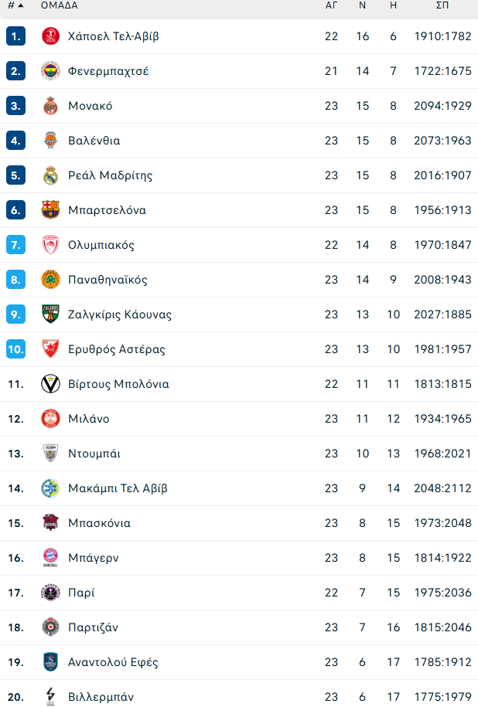Screen dimensions: 478x707
Task: Click the Maccabi Tel Aviv logo
Action: click(50, 488)
